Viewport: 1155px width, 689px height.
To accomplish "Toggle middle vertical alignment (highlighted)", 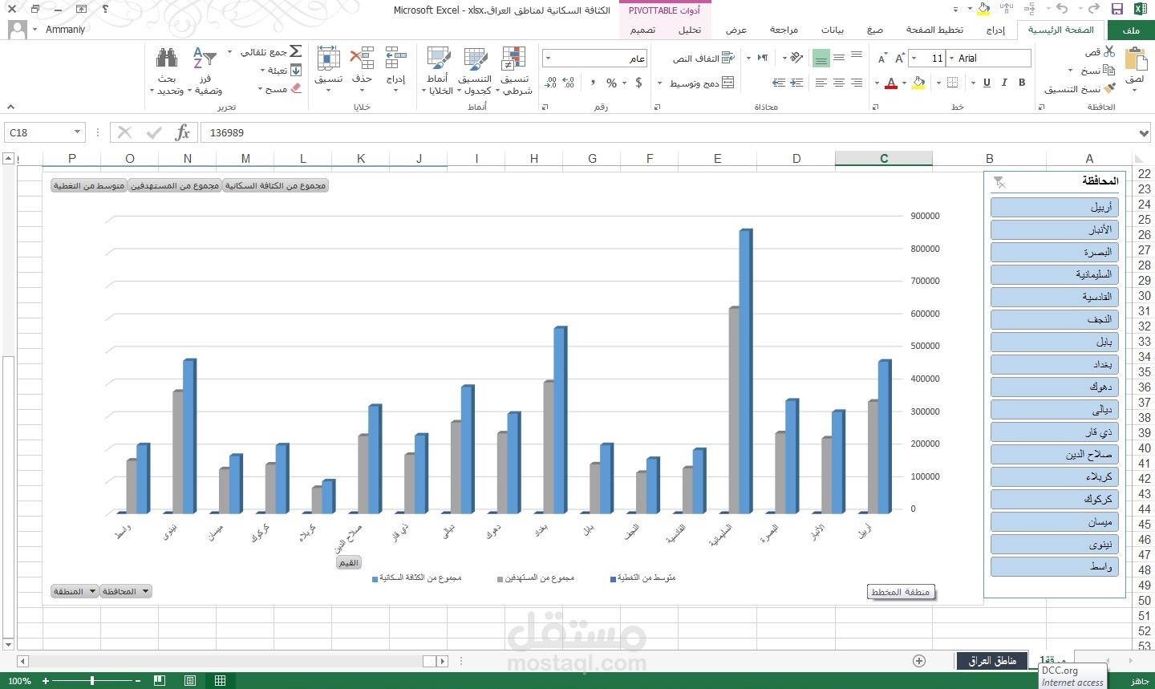I will [821, 58].
